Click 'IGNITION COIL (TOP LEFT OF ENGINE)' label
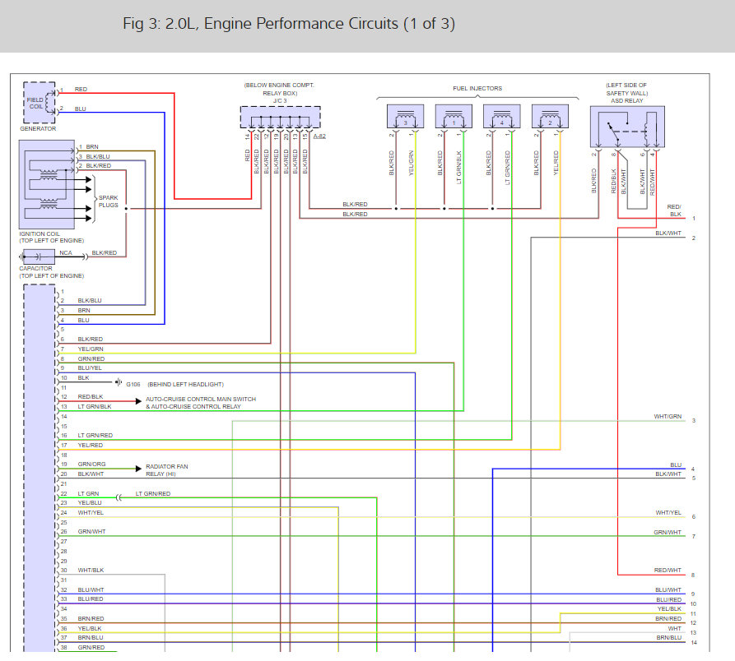The height and width of the screenshot is (661, 735). tap(52, 237)
